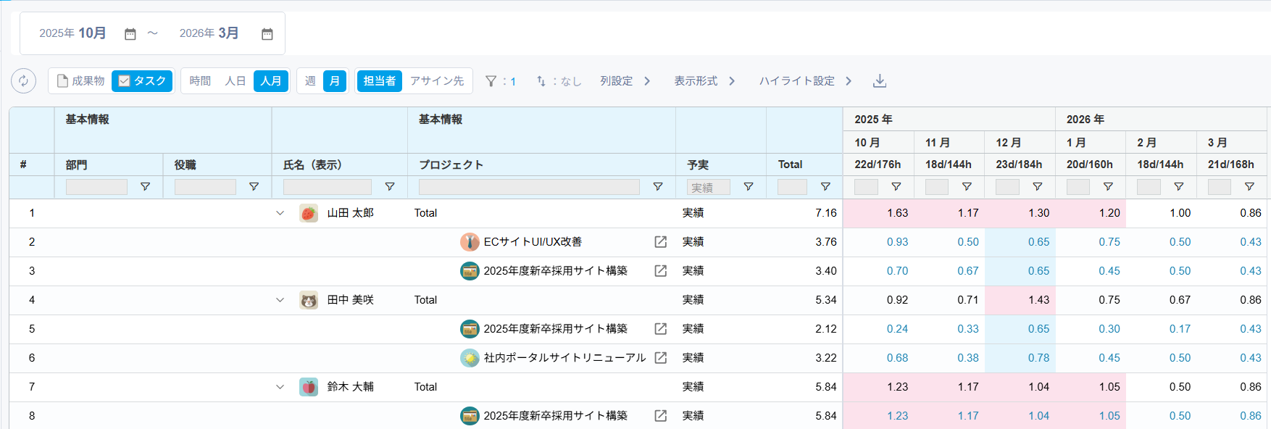Open the ハイライト設定 menu
Screen dimensions: 1271x429
pyautogui.click(x=805, y=81)
